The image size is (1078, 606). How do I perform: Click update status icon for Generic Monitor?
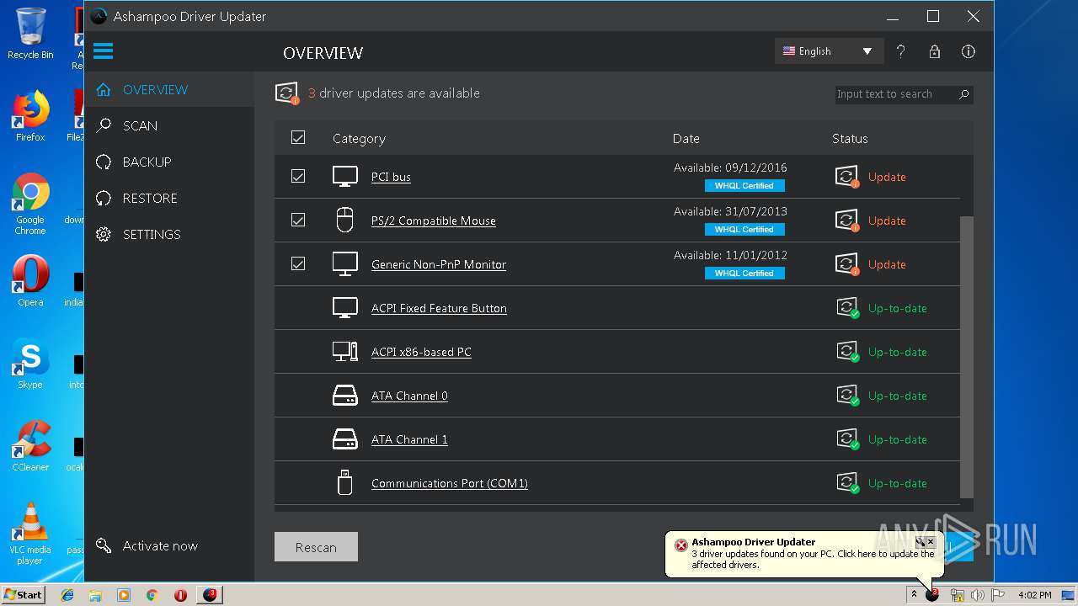pyautogui.click(x=847, y=264)
